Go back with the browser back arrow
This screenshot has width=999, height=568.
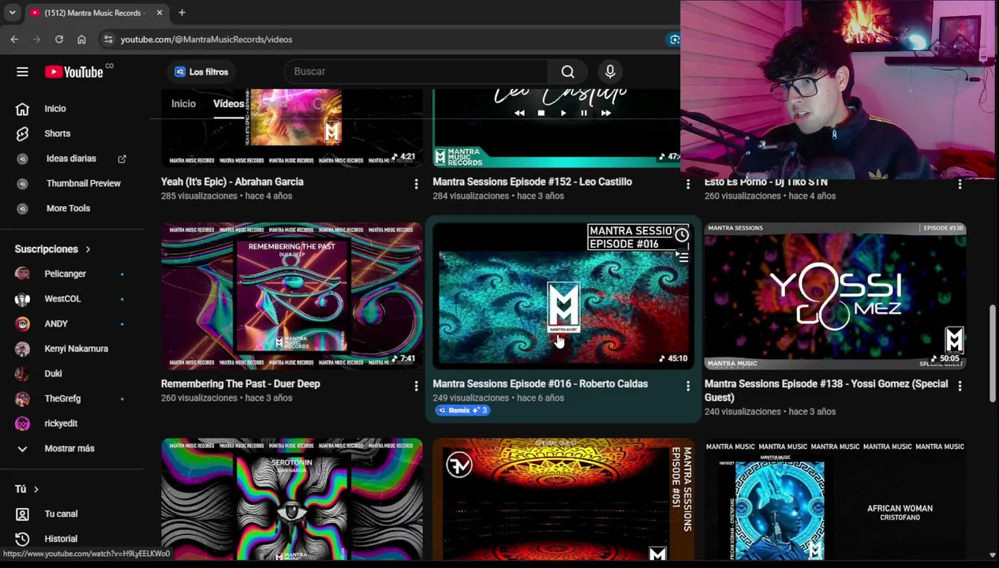click(14, 39)
